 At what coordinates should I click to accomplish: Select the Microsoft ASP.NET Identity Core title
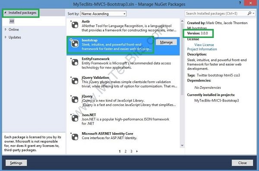point(107,134)
